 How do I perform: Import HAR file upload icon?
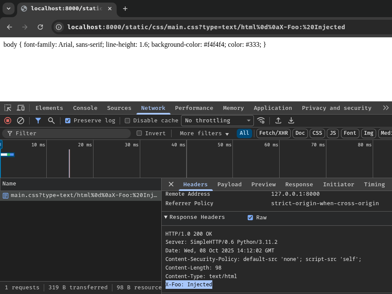tap(278, 121)
